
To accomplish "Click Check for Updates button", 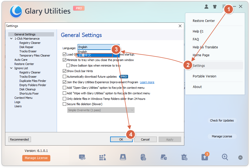I will pyautogui.click(x=222, y=120).
